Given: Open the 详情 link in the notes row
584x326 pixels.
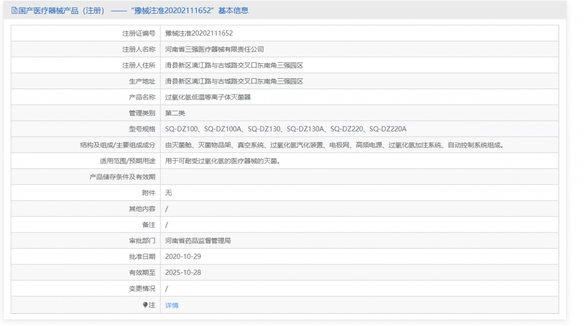Looking at the screenshot, I should coord(172,306).
